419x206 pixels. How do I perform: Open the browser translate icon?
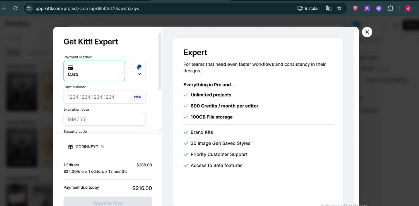click(329, 8)
